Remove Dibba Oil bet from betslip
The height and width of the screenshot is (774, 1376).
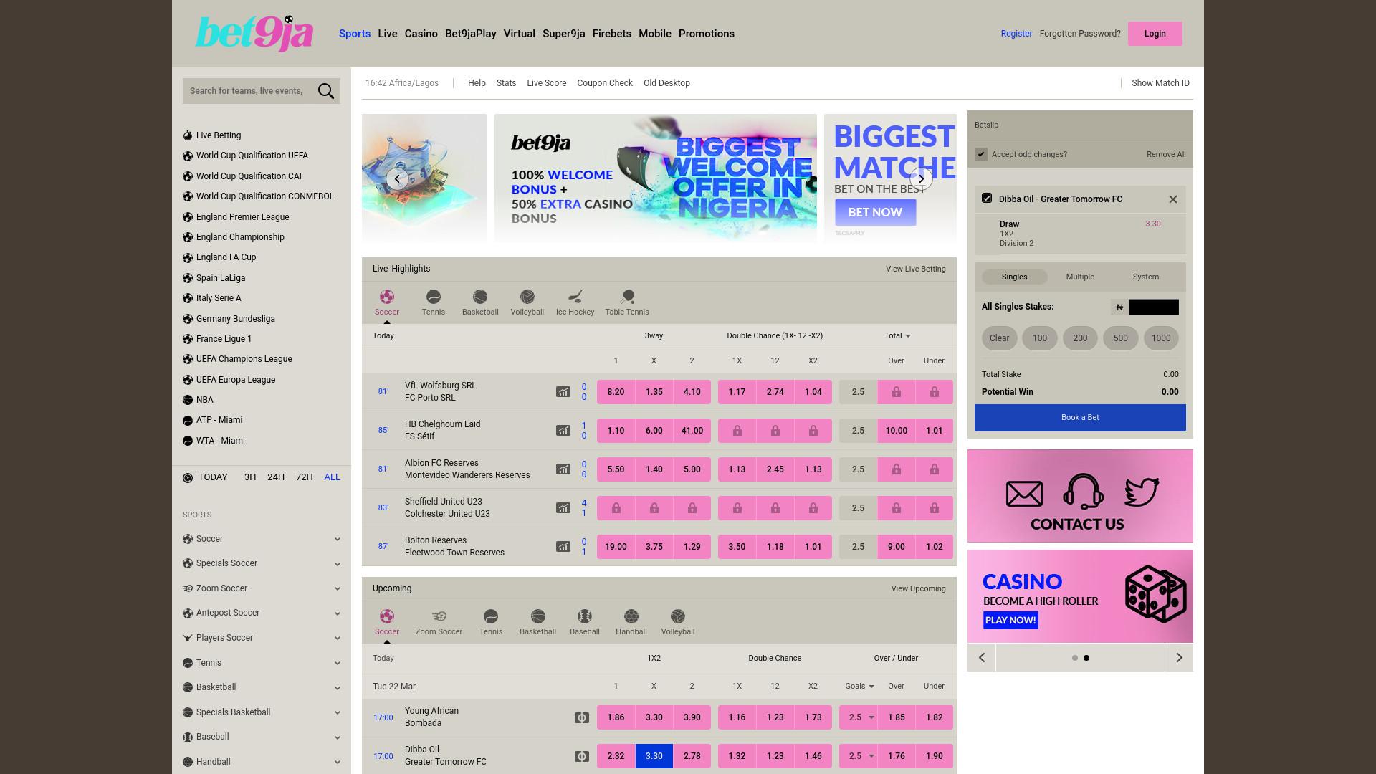tap(1173, 199)
